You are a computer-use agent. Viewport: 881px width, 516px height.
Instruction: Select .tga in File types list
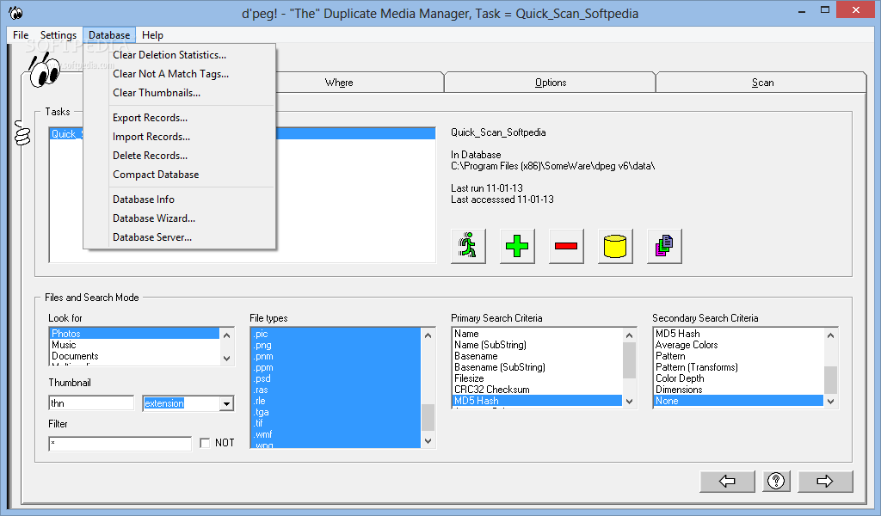(336, 412)
